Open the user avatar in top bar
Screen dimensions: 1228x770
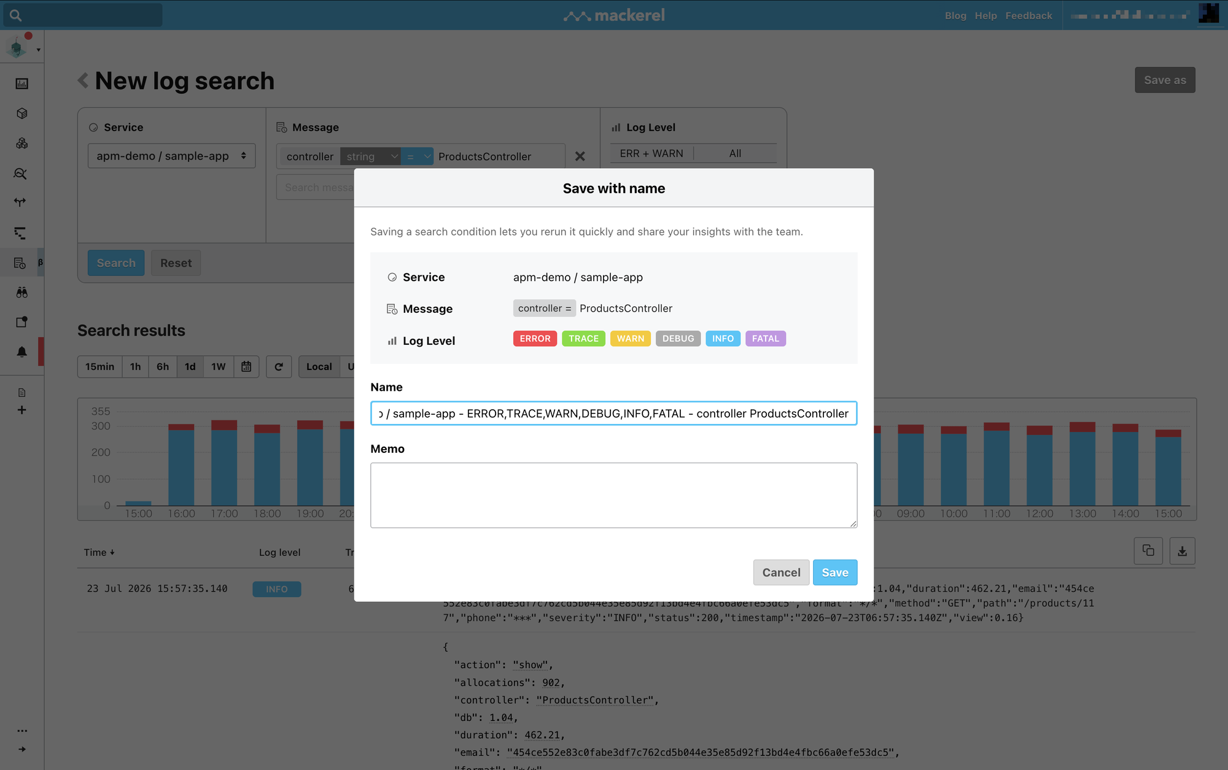[x=1208, y=13]
